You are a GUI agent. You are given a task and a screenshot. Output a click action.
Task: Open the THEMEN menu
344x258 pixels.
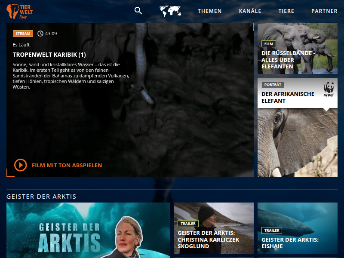pos(209,11)
